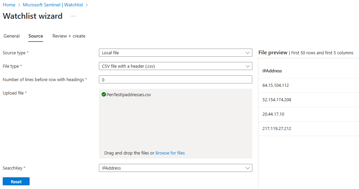Switch to the General tab
Screen dimensions: 359x189
11,36
